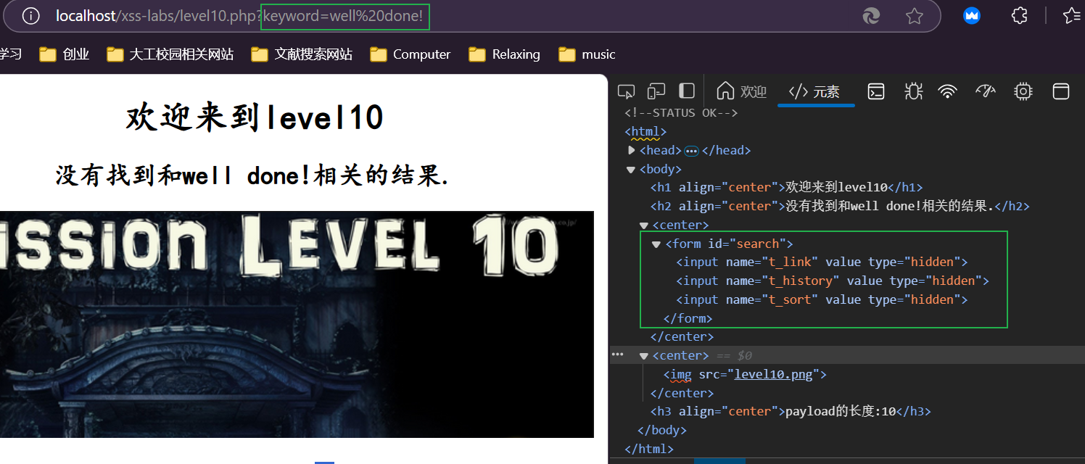The height and width of the screenshot is (464, 1085).
Task: Open the favorites list icon at far right
Action: click(1072, 15)
